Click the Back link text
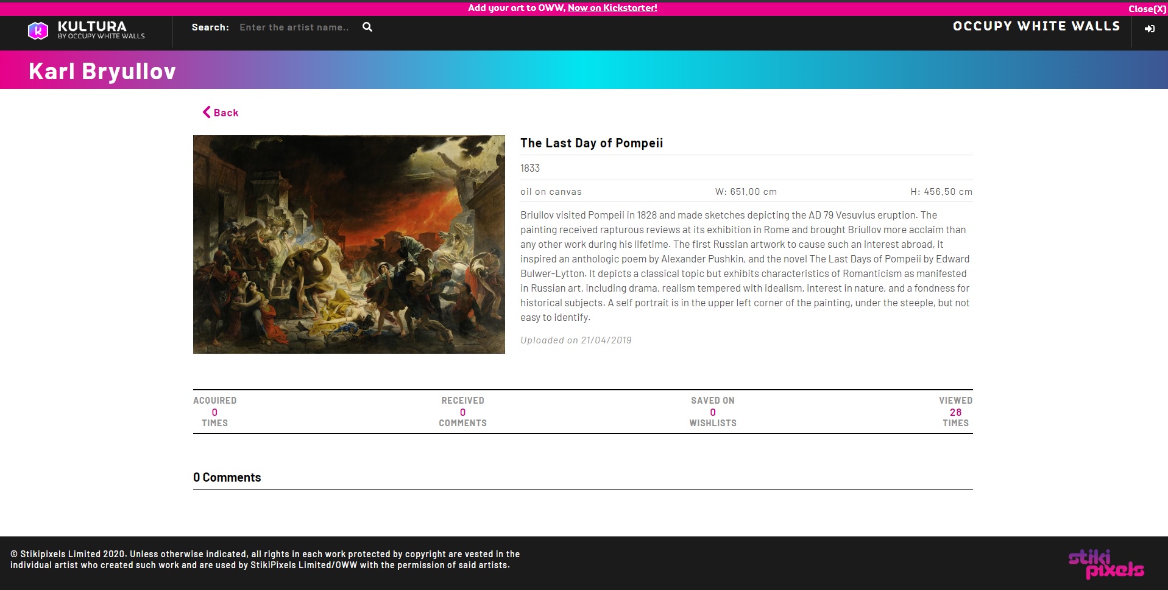 point(226,113)
